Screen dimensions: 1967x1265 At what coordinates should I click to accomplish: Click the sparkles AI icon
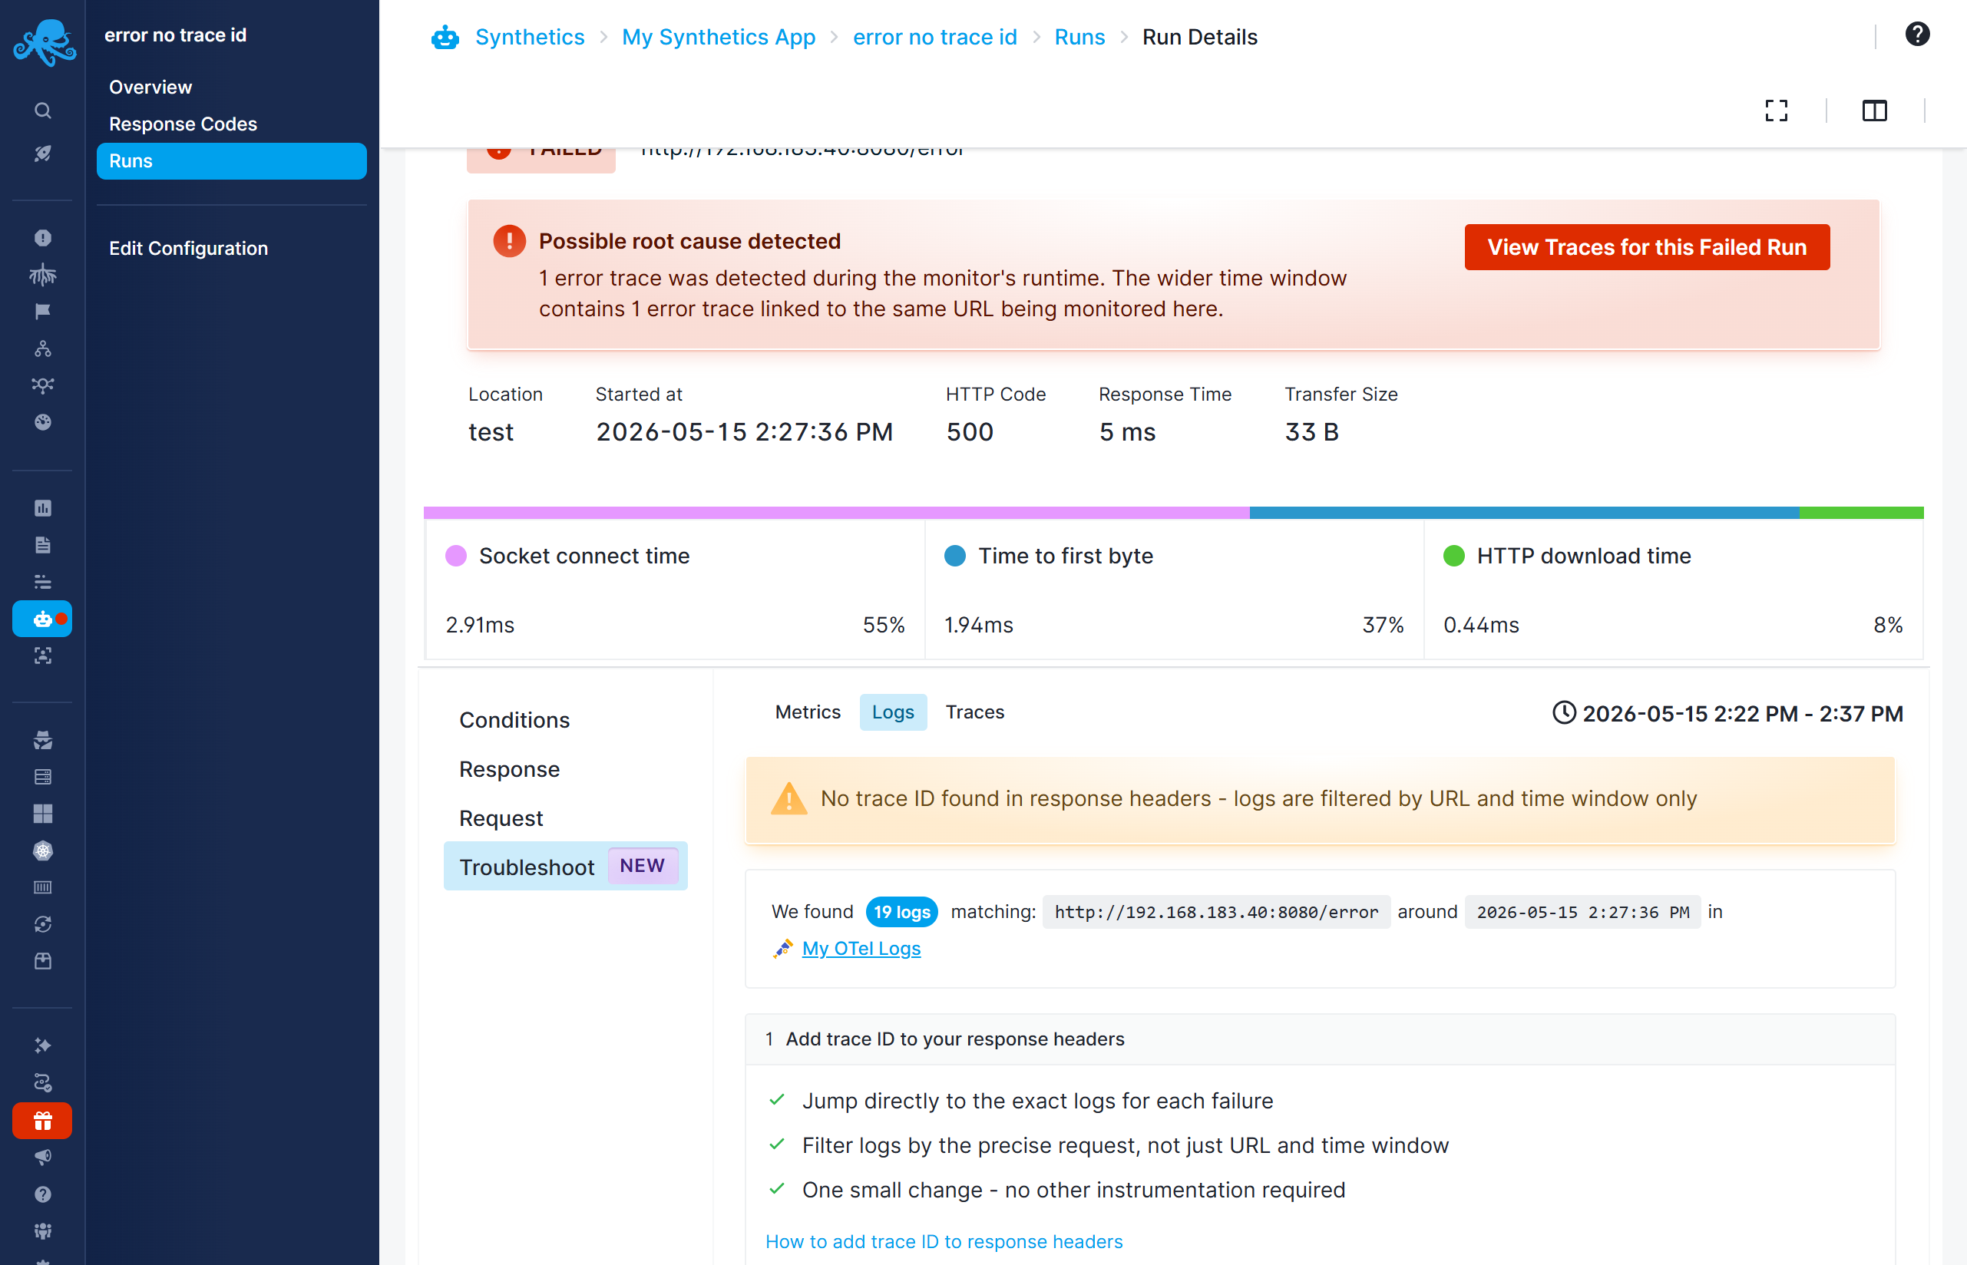43,1045
